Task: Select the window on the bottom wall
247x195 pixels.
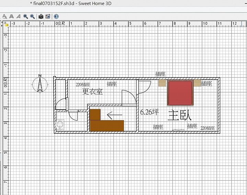Action: [x=178, y=130]
